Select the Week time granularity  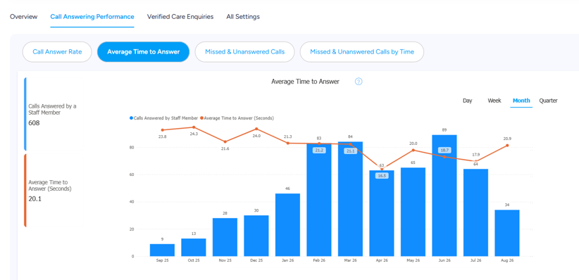coord(494,101)
